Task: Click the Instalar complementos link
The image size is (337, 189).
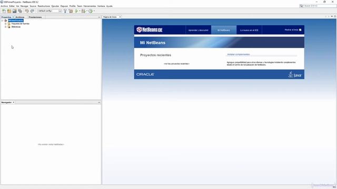Action: [239, 55]
